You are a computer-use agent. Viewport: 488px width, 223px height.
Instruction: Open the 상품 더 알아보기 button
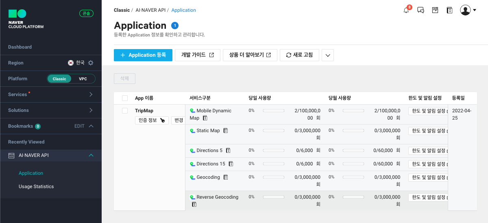pos(250,55)
